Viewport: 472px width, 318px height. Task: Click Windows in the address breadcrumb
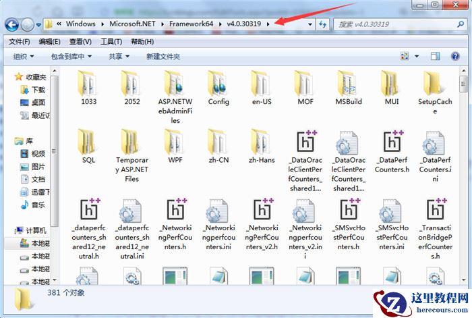coord(81,24)
